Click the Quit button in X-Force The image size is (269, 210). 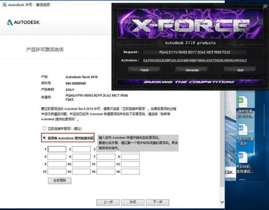click(240, 70)
